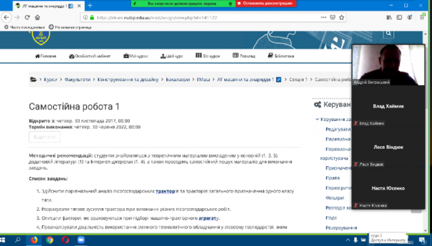The width and height of the screenshot is (432, 246).
Task: Open Курси breadcrumb link
Action: coord(51,80)
